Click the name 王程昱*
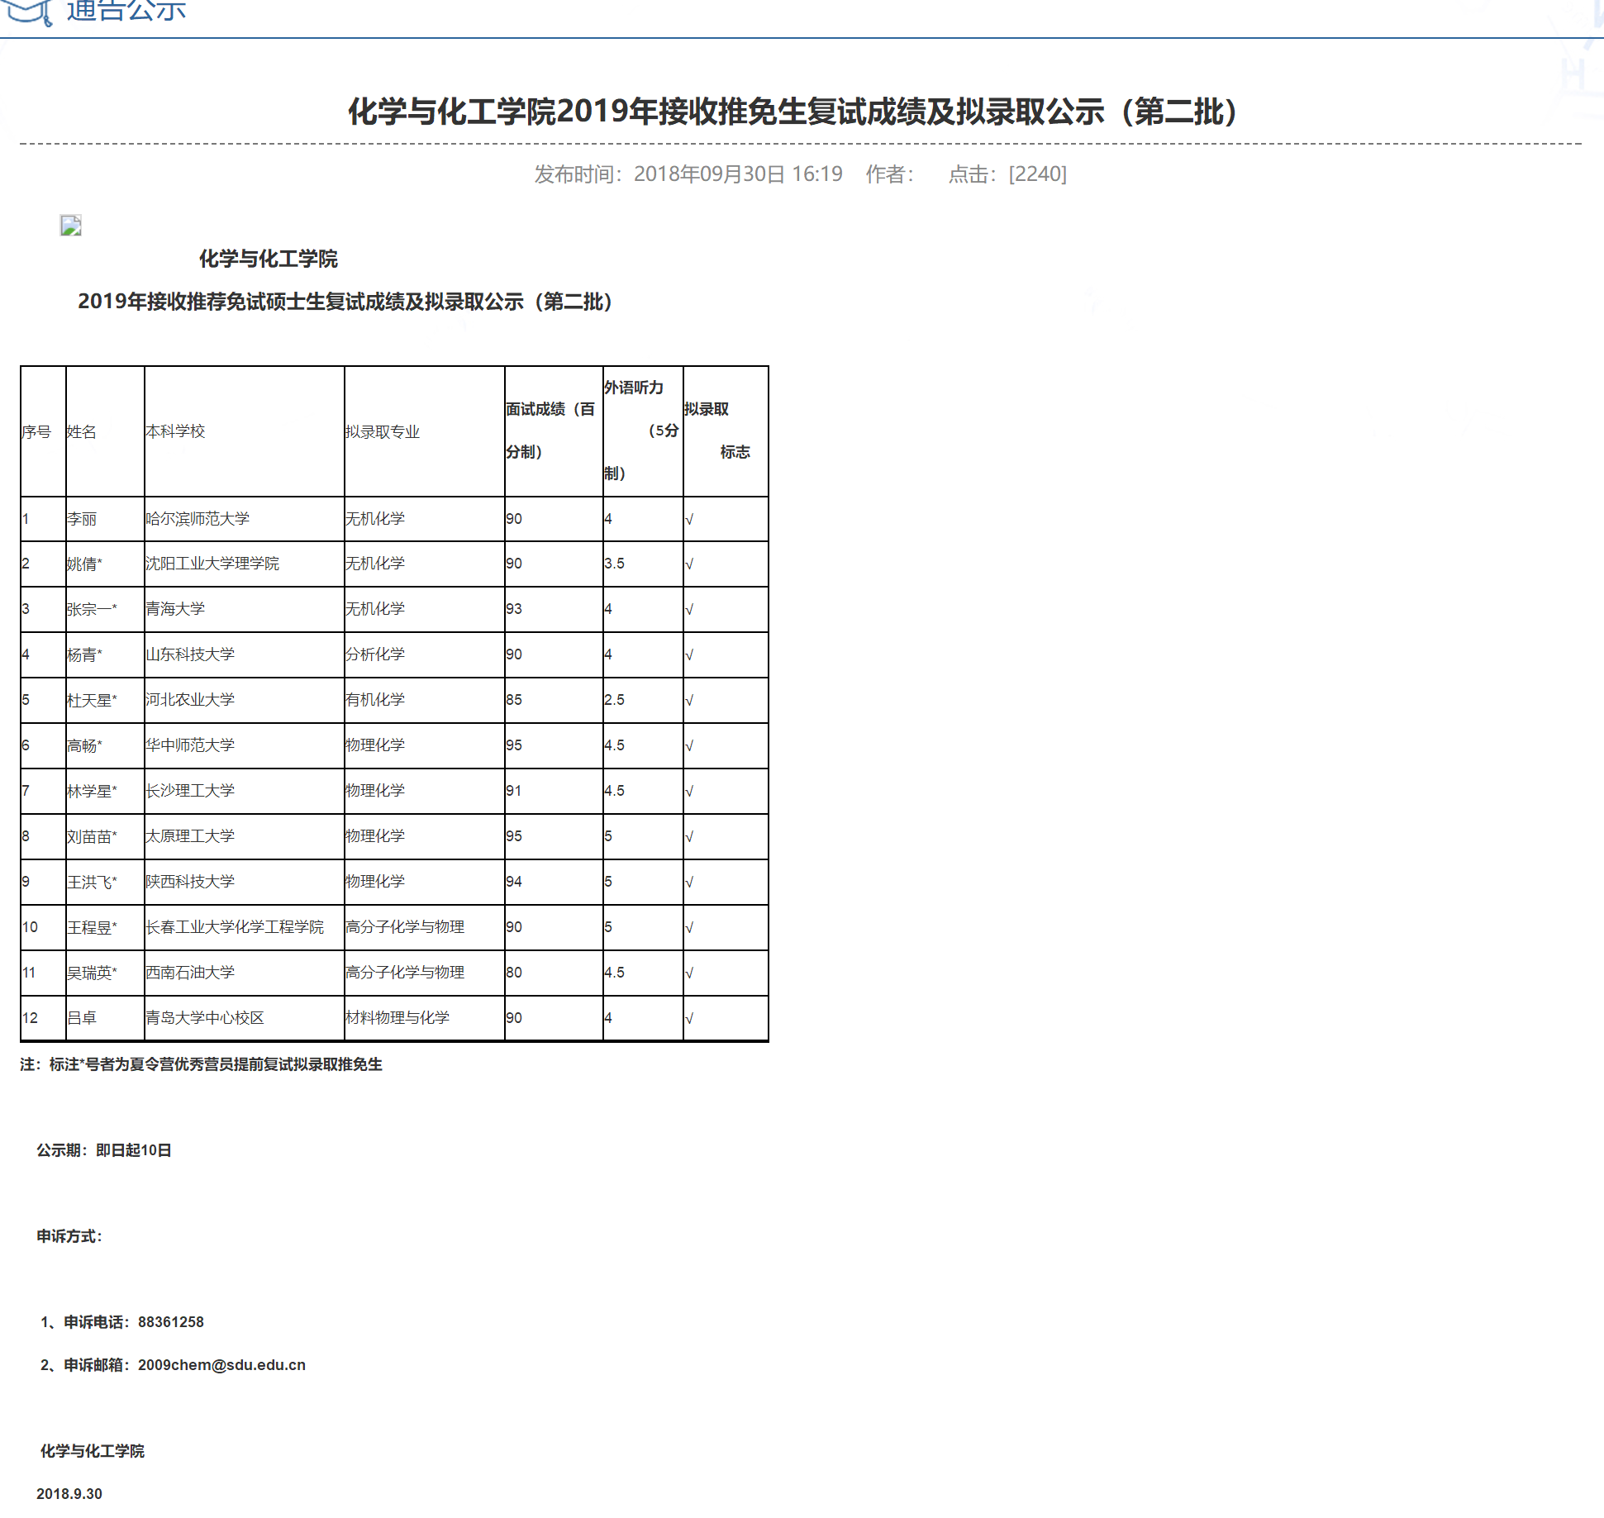Image resolution: width=1604 pixels, height=1518 pixels. 92,927
